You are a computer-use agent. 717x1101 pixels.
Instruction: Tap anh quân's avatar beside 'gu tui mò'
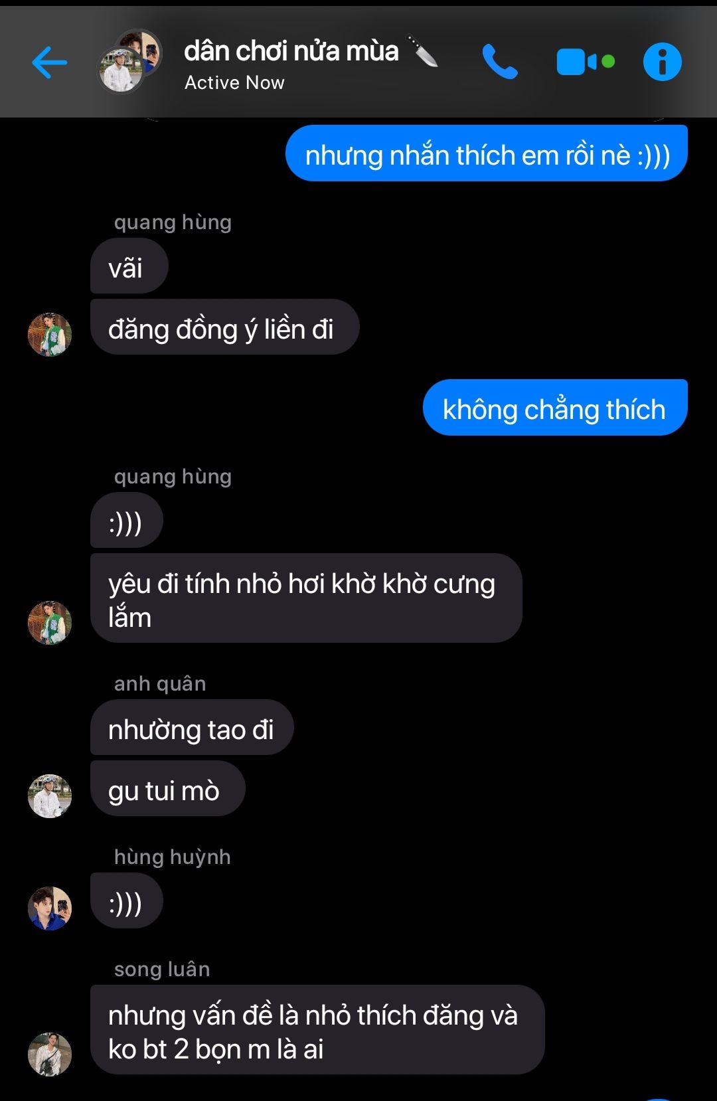point(50,796)
